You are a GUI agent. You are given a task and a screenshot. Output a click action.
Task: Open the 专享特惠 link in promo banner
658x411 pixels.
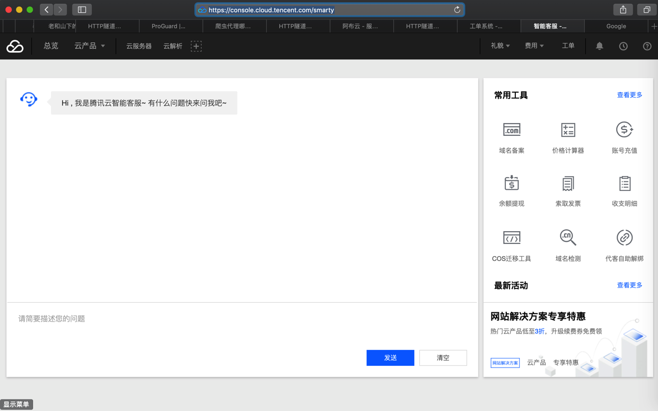click(566, 363)
